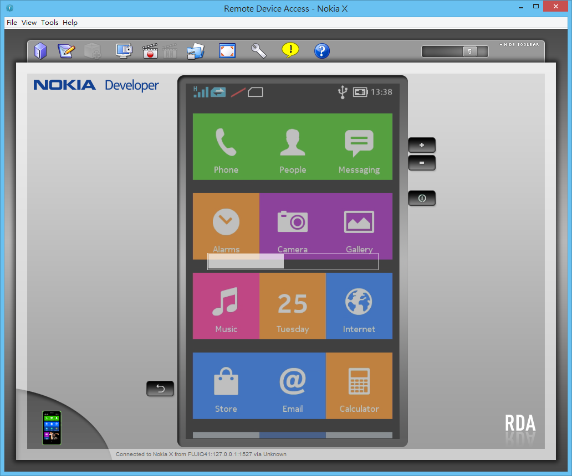
Task: Tap the SIM card status icon
Action: coord(256,92)
